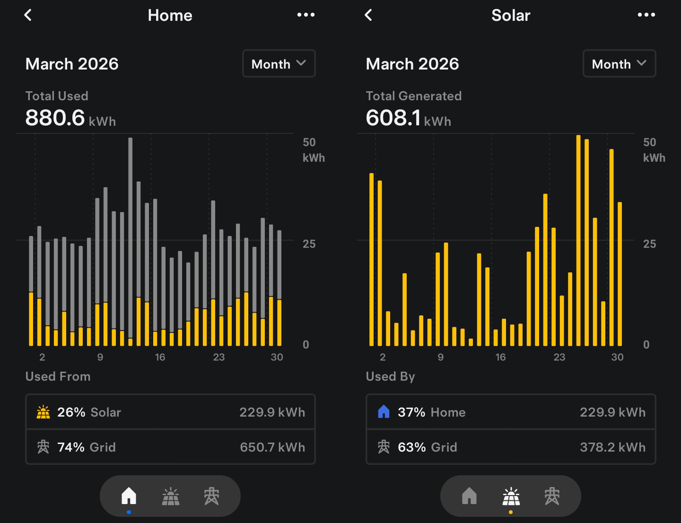This screenshot has height=523, width=681.
Task: Go back from the Solar screen
Action: (368, 15)
